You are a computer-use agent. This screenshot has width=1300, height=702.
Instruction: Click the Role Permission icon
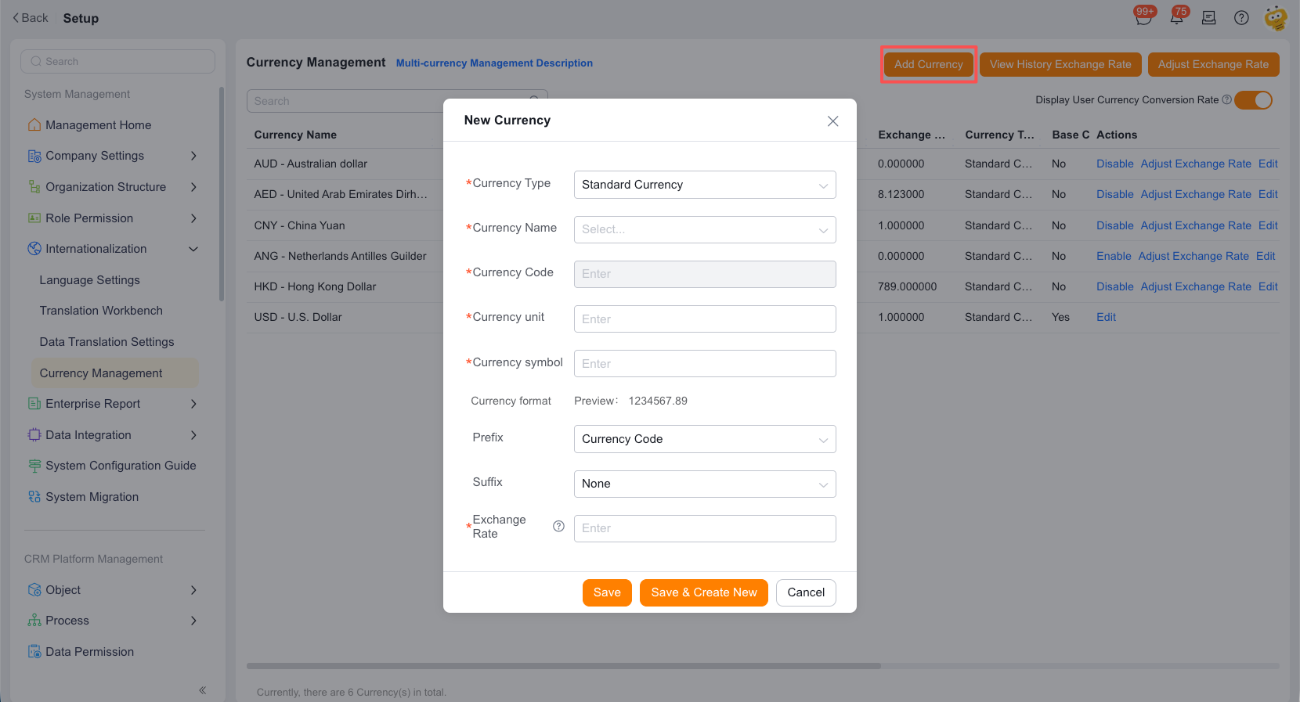point(34,218)
